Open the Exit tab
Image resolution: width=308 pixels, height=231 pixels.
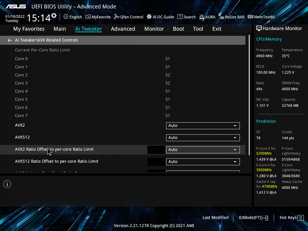click(217, 29)
